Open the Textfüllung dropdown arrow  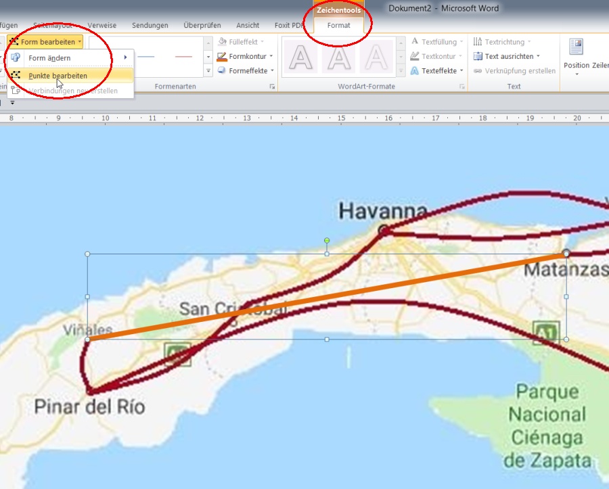click(x=461, y=41)
